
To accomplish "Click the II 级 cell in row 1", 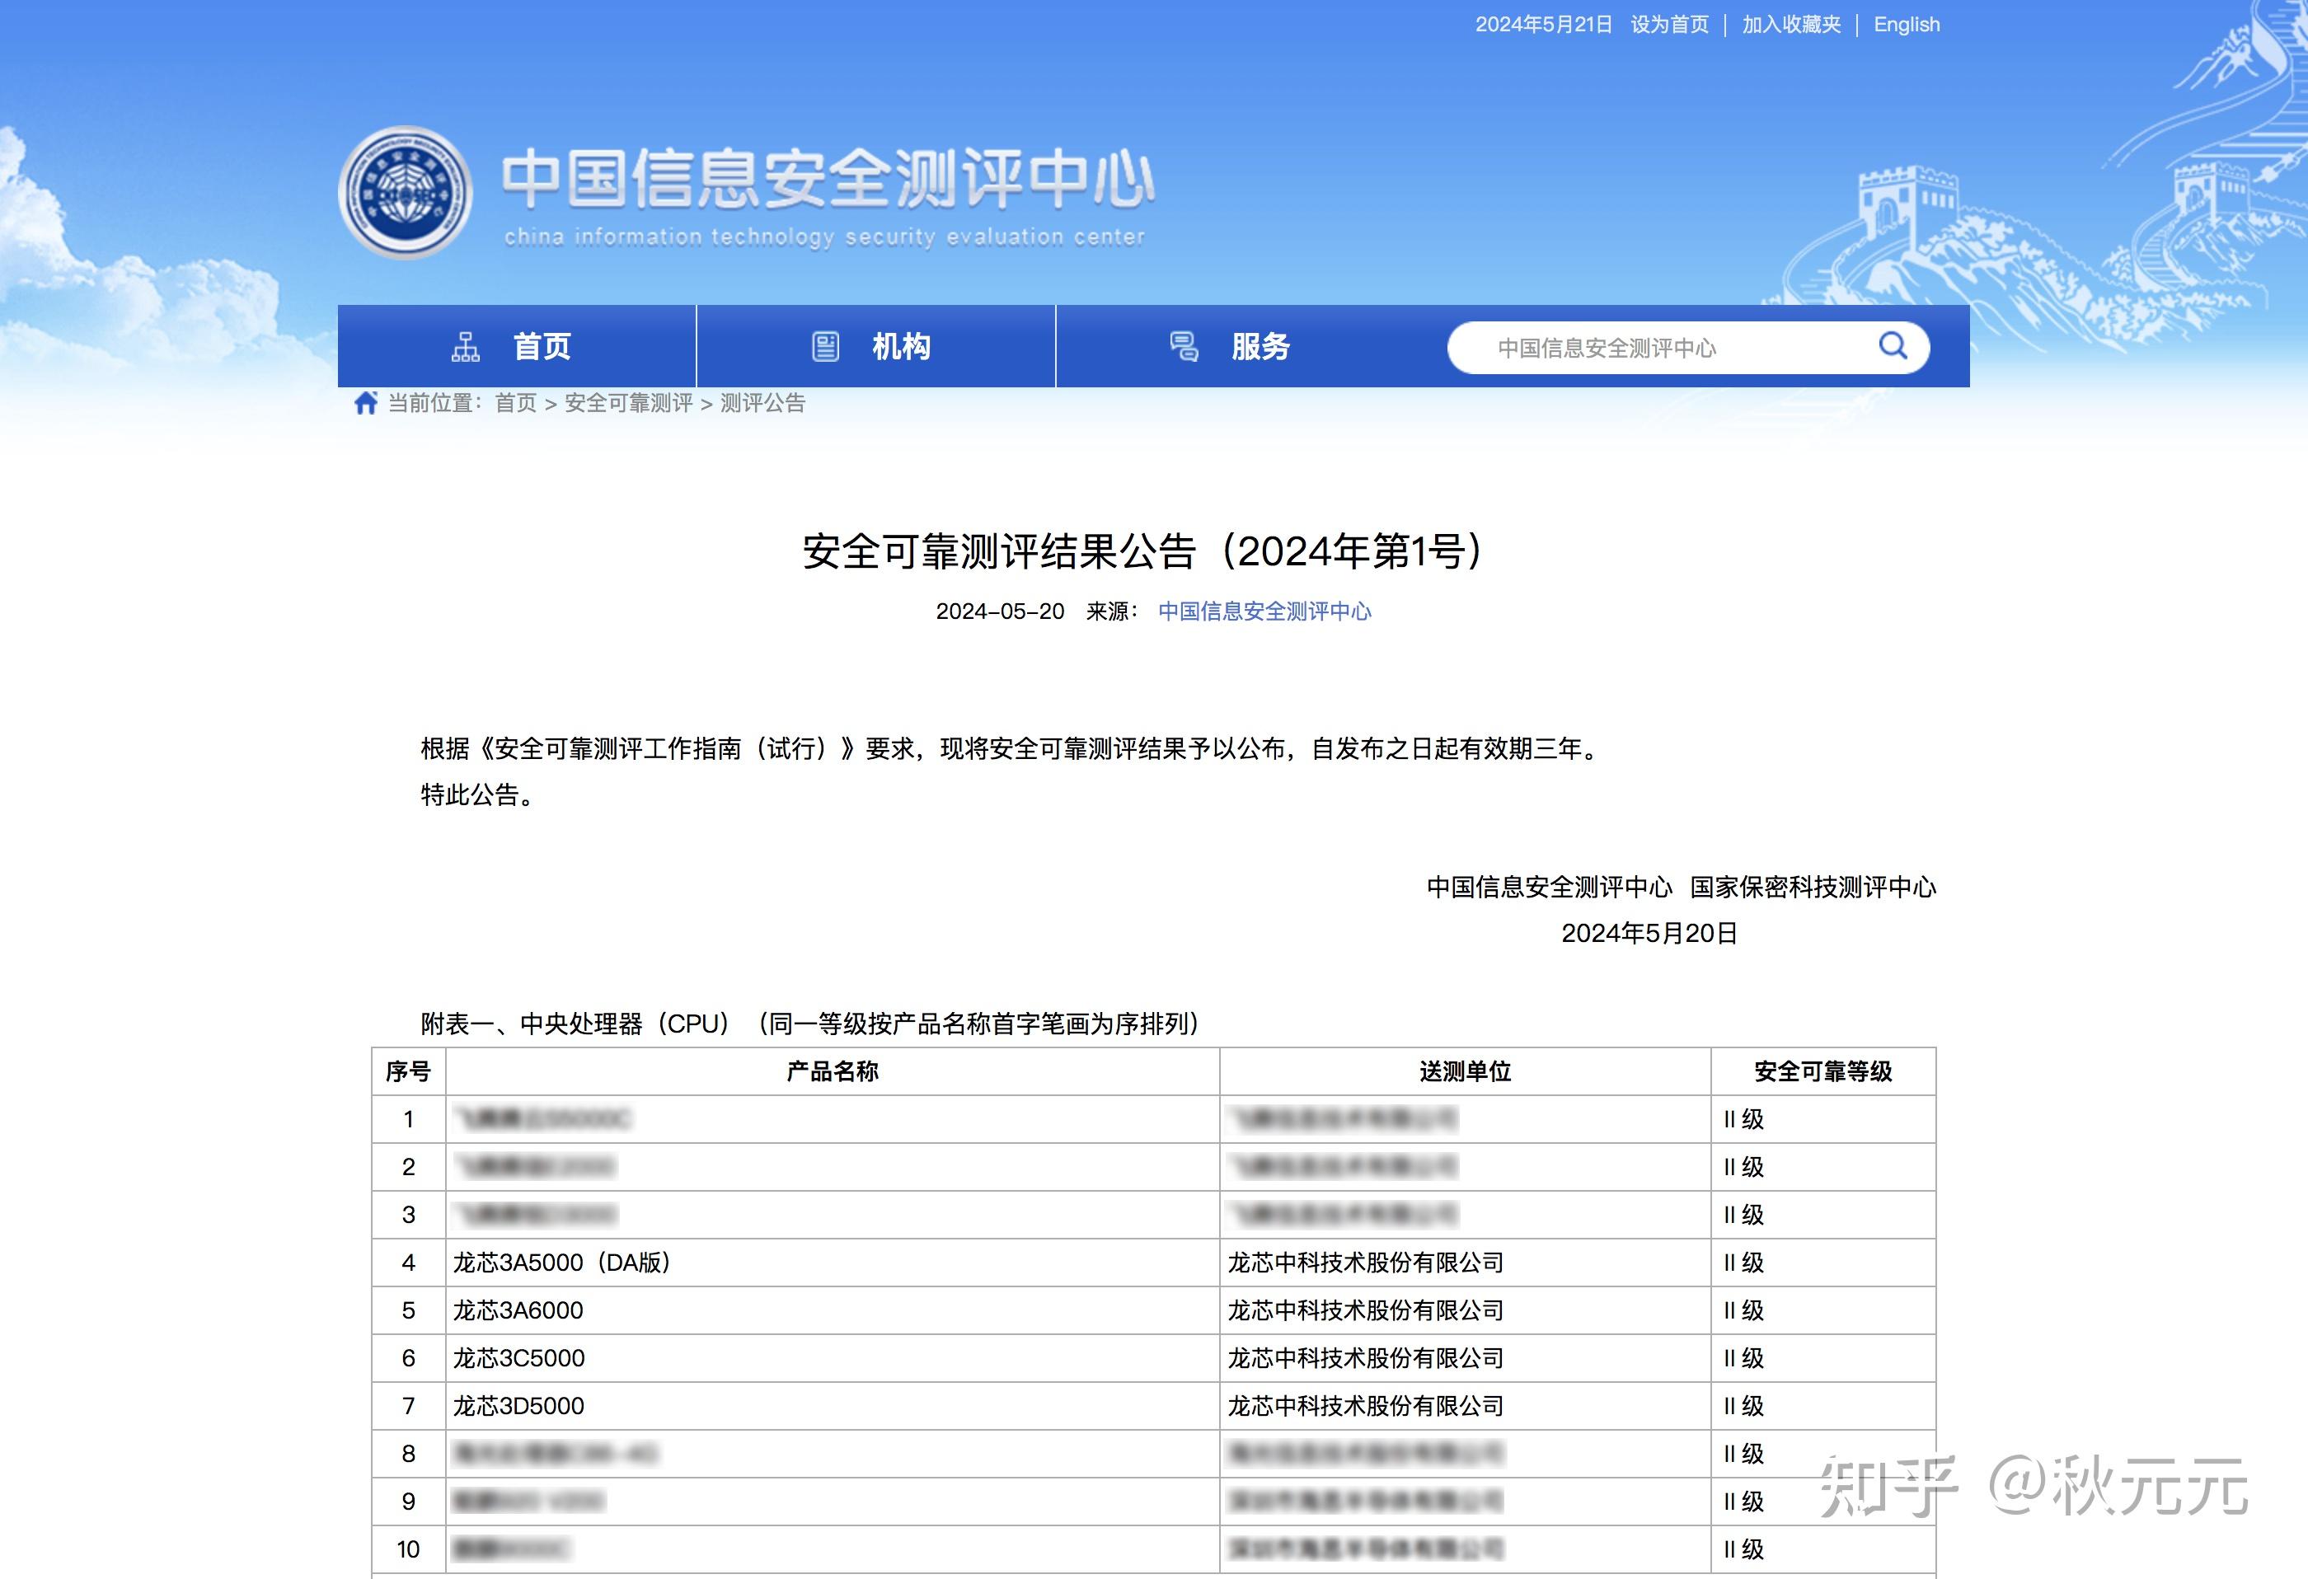I will pos(1823,1119).
